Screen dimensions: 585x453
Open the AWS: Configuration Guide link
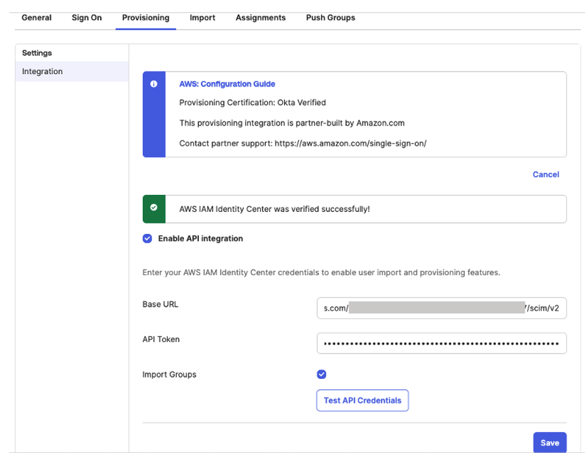(227, 84)
